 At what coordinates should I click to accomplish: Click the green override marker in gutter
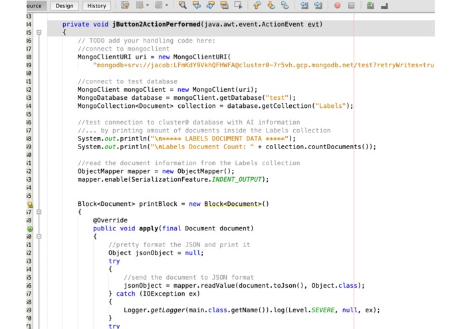tap(30, 228)
